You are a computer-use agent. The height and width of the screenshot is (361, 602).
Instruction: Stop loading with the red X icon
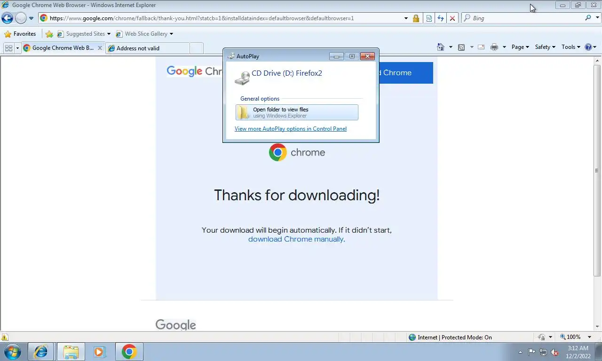[452, 18]
